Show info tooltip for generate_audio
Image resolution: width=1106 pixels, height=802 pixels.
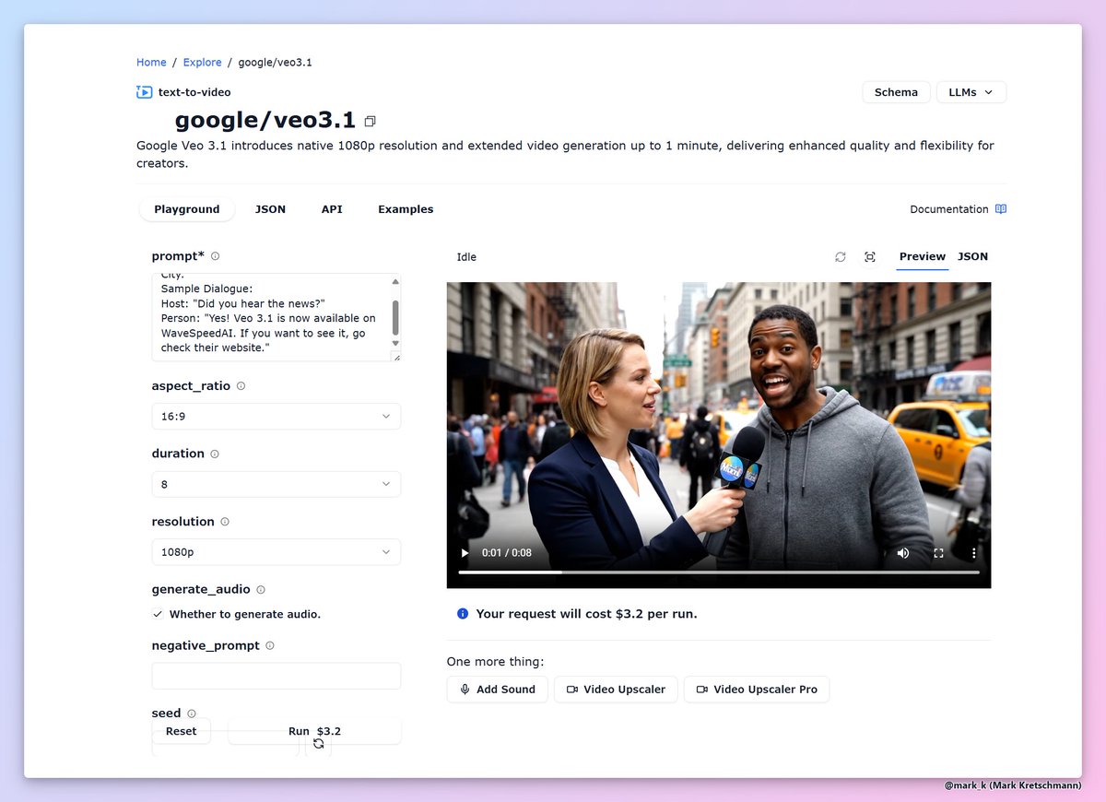point(261,590)
